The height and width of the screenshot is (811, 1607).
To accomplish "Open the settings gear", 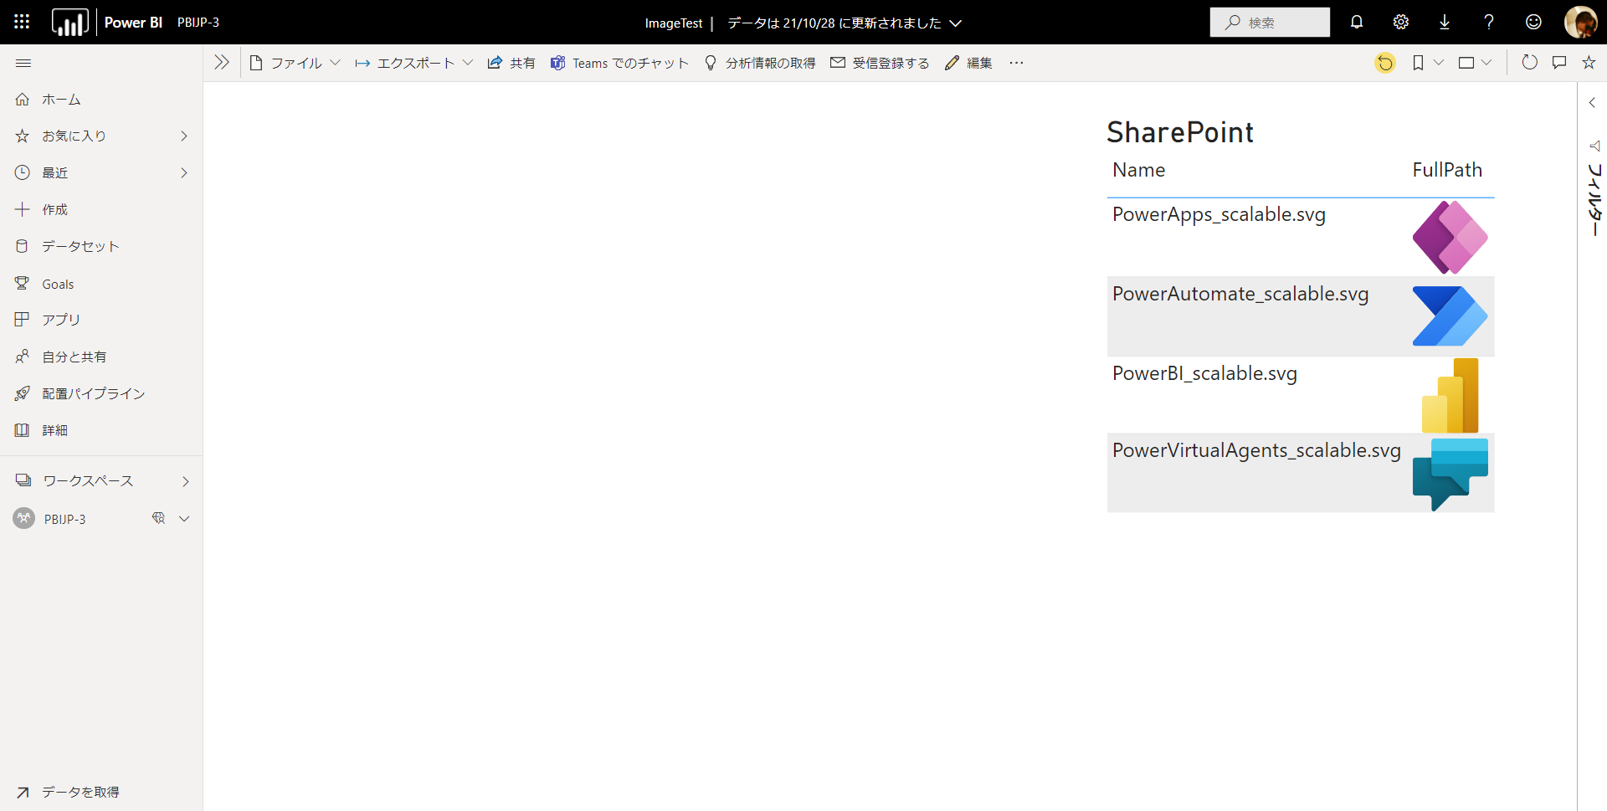I will [x=1401, y=22].
